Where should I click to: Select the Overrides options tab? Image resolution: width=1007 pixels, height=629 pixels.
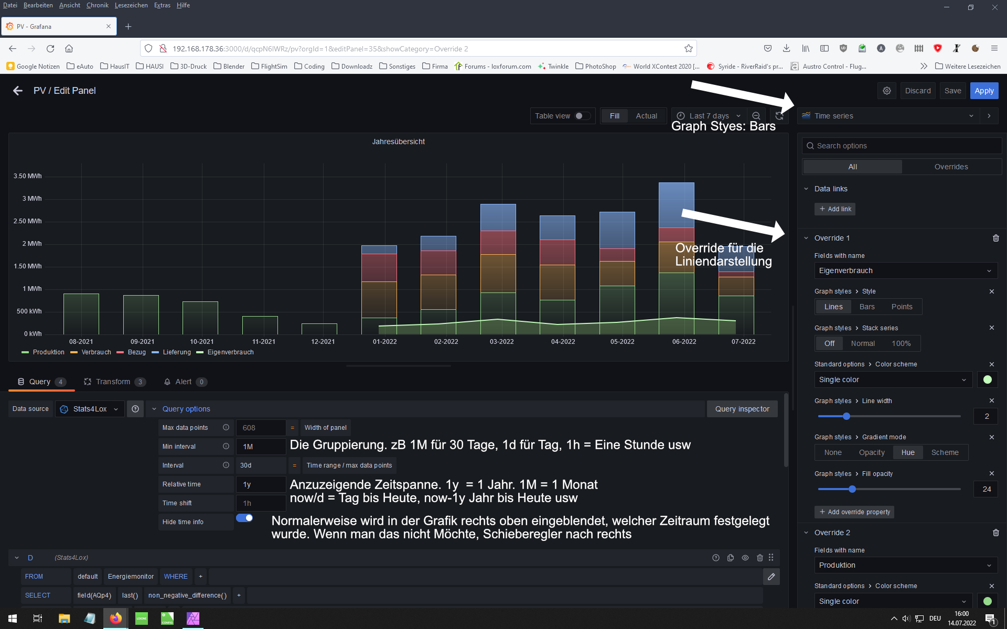951,167
